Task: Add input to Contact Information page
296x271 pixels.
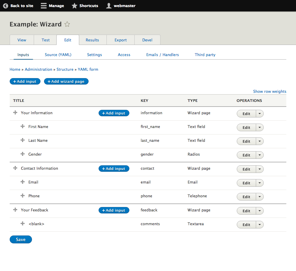Action: tap(114, 169)
